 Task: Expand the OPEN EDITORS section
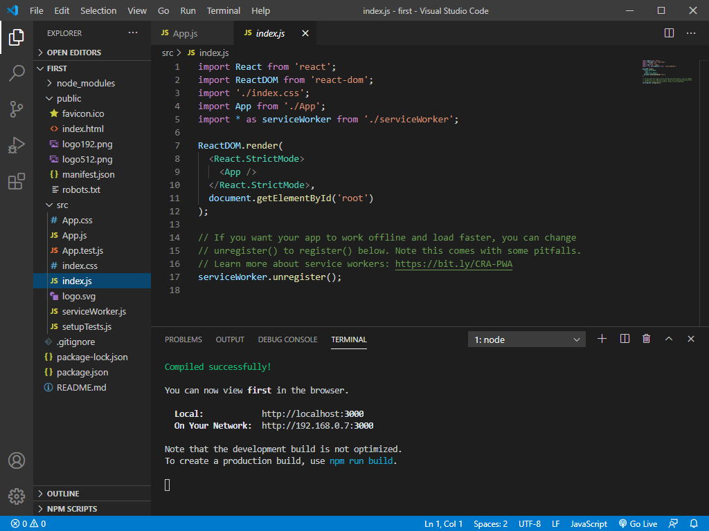coord(92,53)
